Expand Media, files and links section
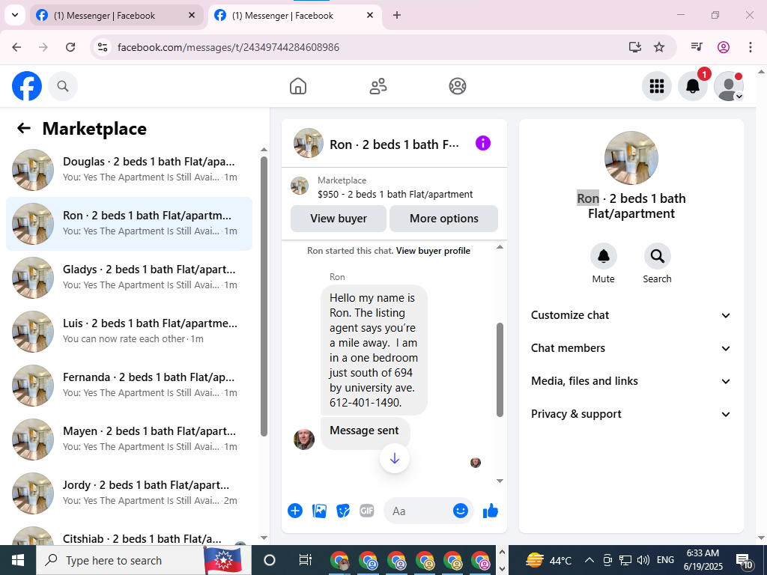Viewport: 767px width, 575px height. (x=631, y=381)
